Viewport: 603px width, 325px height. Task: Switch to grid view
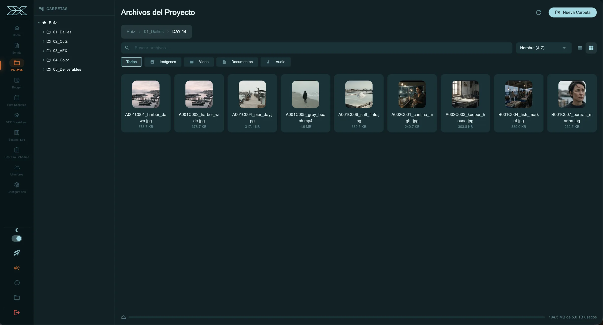pos(591,48)
